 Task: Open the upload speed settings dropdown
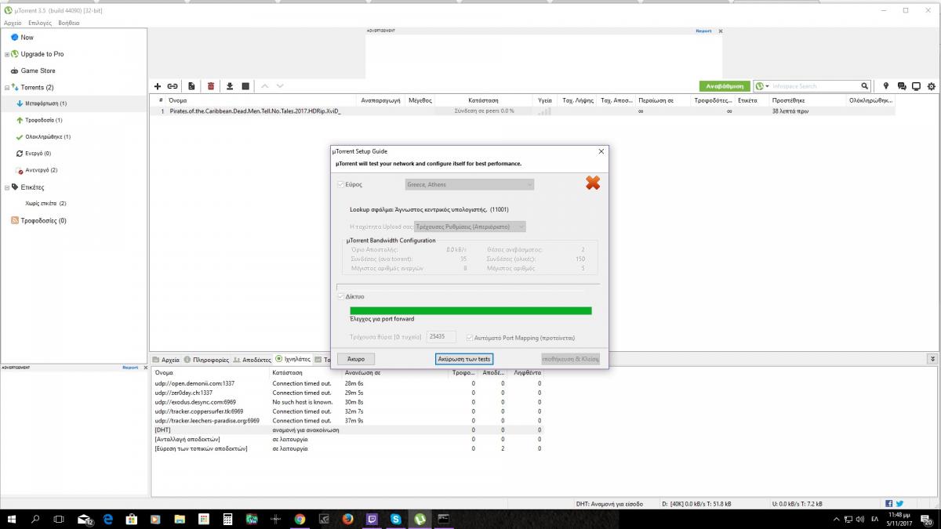click(x=470, y=226)
